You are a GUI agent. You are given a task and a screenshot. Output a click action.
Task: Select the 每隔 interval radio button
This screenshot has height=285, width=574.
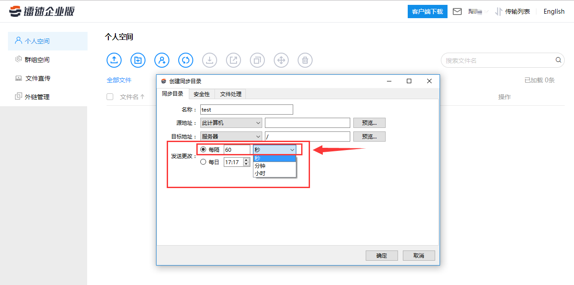(203, 149)
